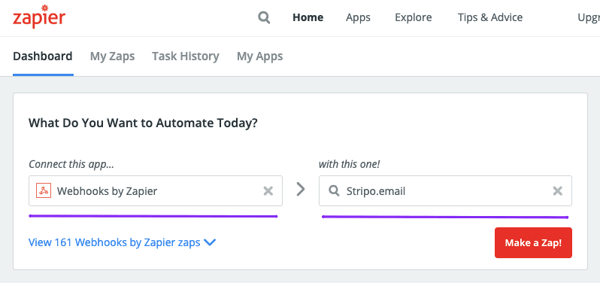Open View 161 Webhooks by Zapier zaps link
600x283 pixels.
click(114, 242)
